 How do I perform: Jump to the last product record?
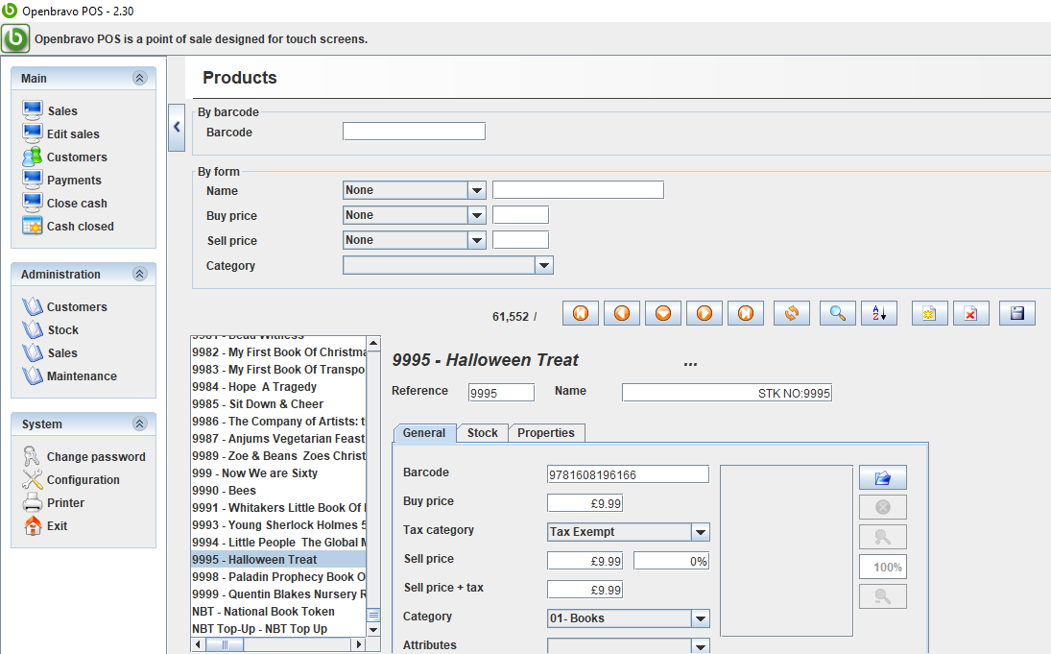click(746, 313)
